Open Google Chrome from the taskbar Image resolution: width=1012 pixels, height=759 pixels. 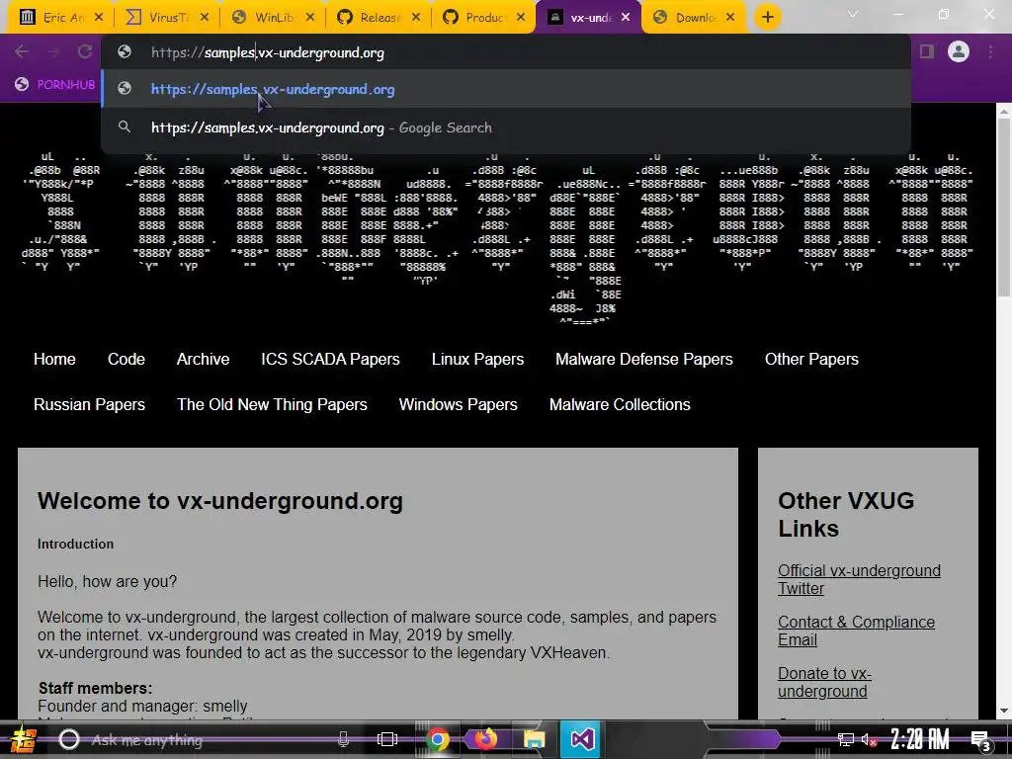(x=437, y=739)
